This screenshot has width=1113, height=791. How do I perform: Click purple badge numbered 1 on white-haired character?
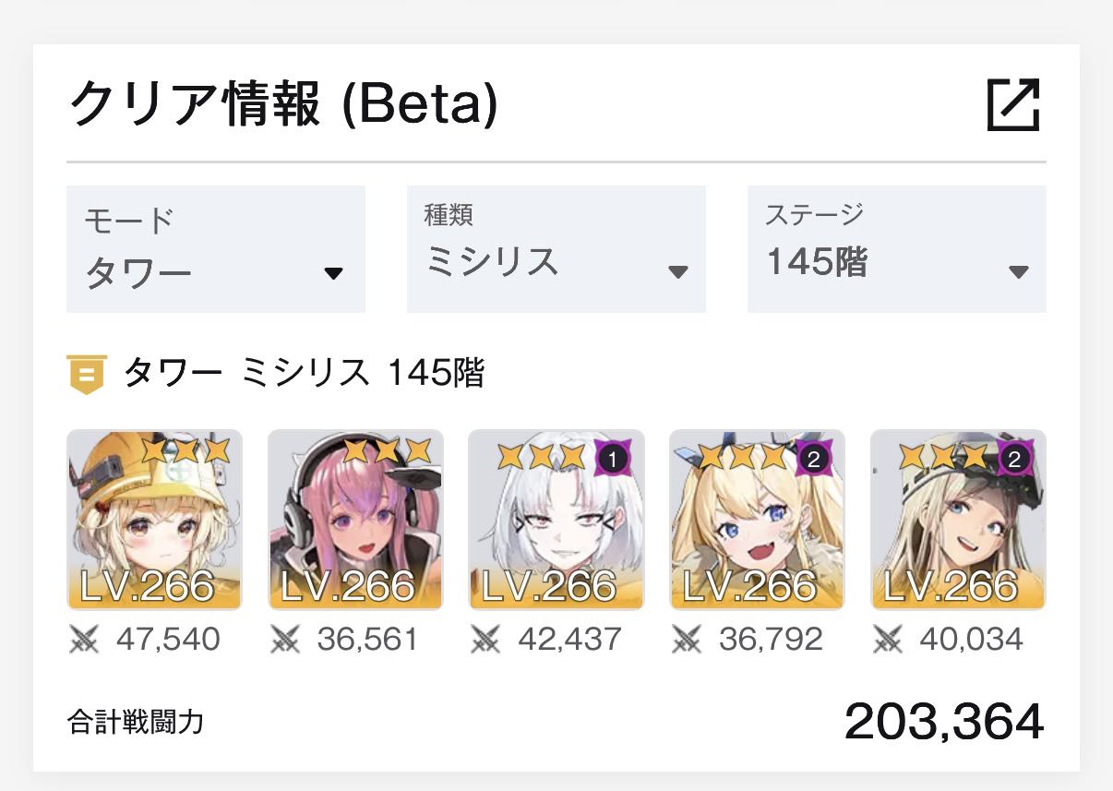[613, 458]
